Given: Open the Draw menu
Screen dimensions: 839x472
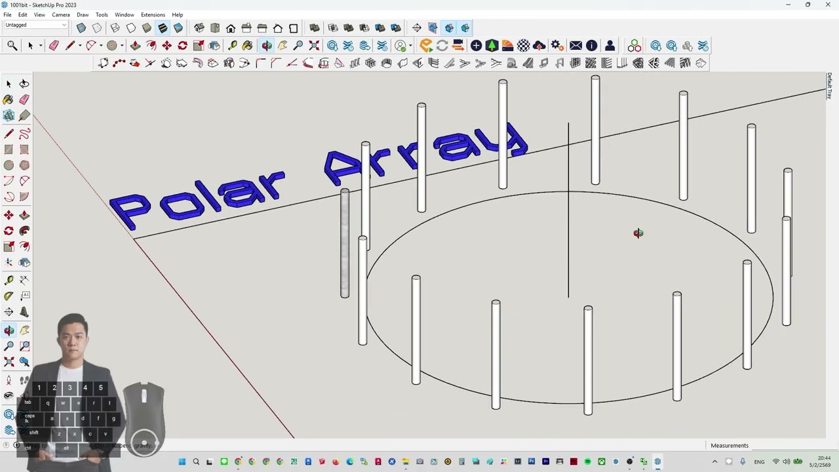Looking at the screenshot, I should coord(83,14).
